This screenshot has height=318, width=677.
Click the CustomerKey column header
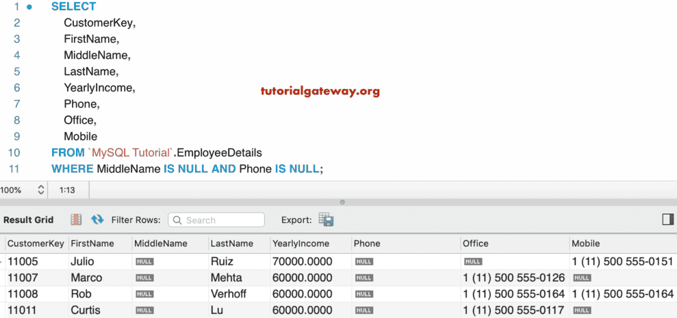click(x=36, y=243)
